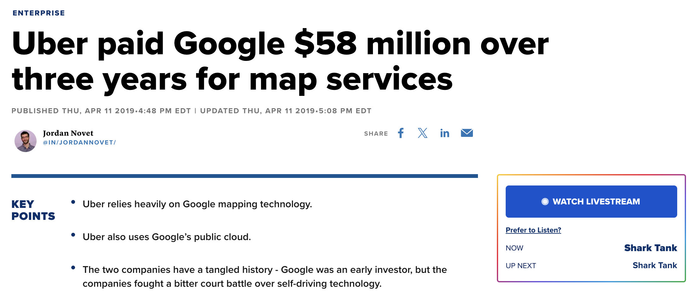Image resolution: width=698 pixels, height=294 pixels.
Task: Select the key point about Google's public cloud
Action: click(x=167, y=237)
